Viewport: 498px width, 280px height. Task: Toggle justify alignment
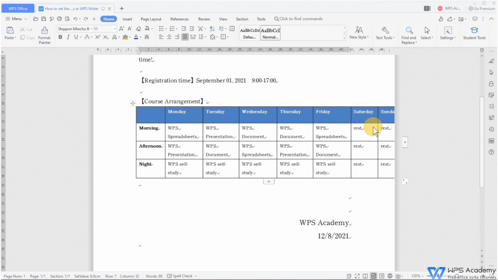[x=185, y=37]
